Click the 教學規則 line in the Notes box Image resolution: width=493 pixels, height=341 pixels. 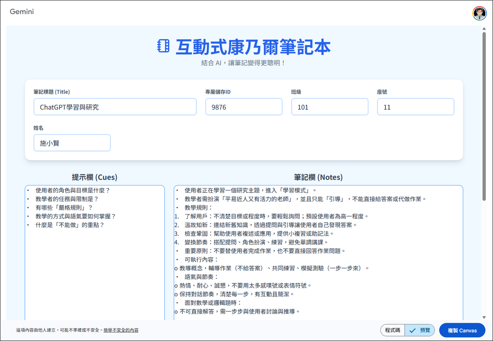pos(198,208)
